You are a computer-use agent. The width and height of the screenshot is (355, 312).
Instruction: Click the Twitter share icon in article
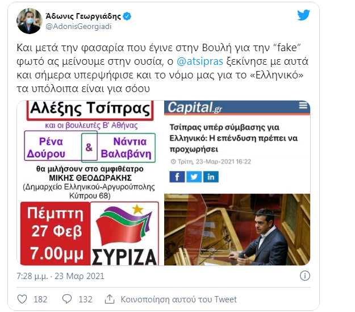(194, 177)
